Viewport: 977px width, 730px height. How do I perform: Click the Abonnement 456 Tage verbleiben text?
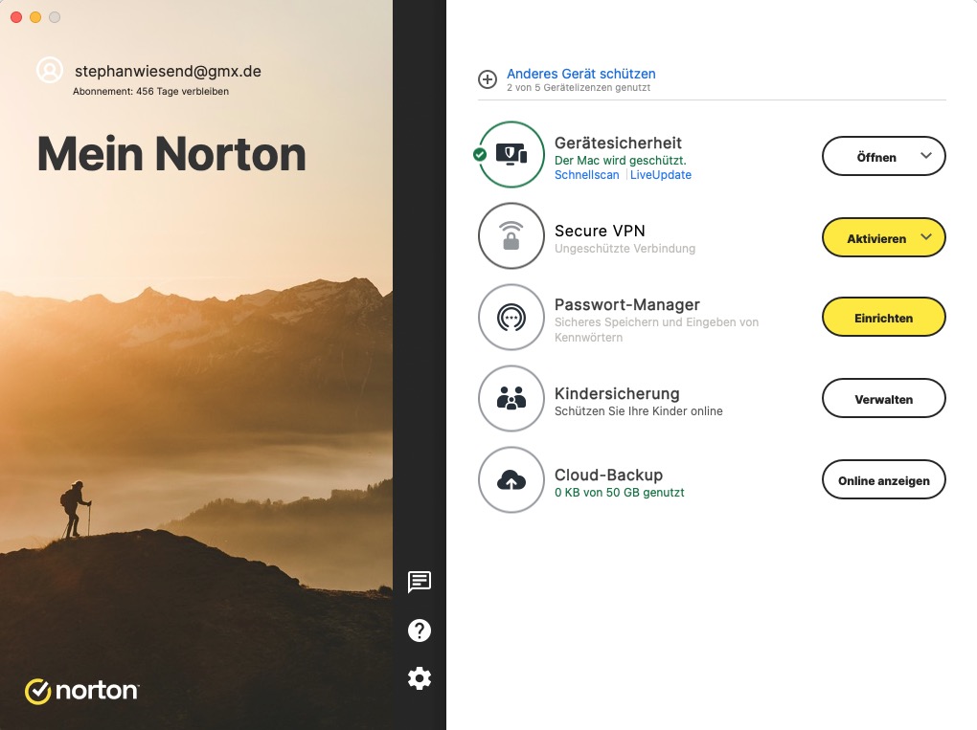pyautogui.click(x=150, y=92)
